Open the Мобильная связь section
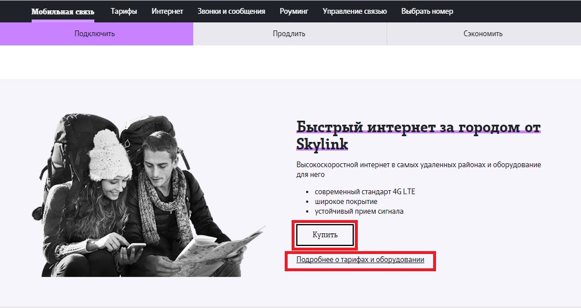The width and height of the screenshot is (581, 308). click(x=63, y=11)
